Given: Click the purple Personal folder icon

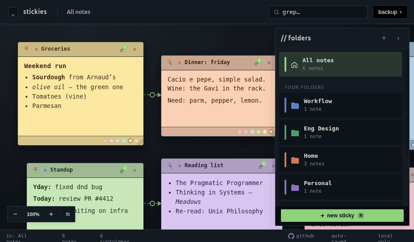Looking at the screenshot, I should [295, 187].
